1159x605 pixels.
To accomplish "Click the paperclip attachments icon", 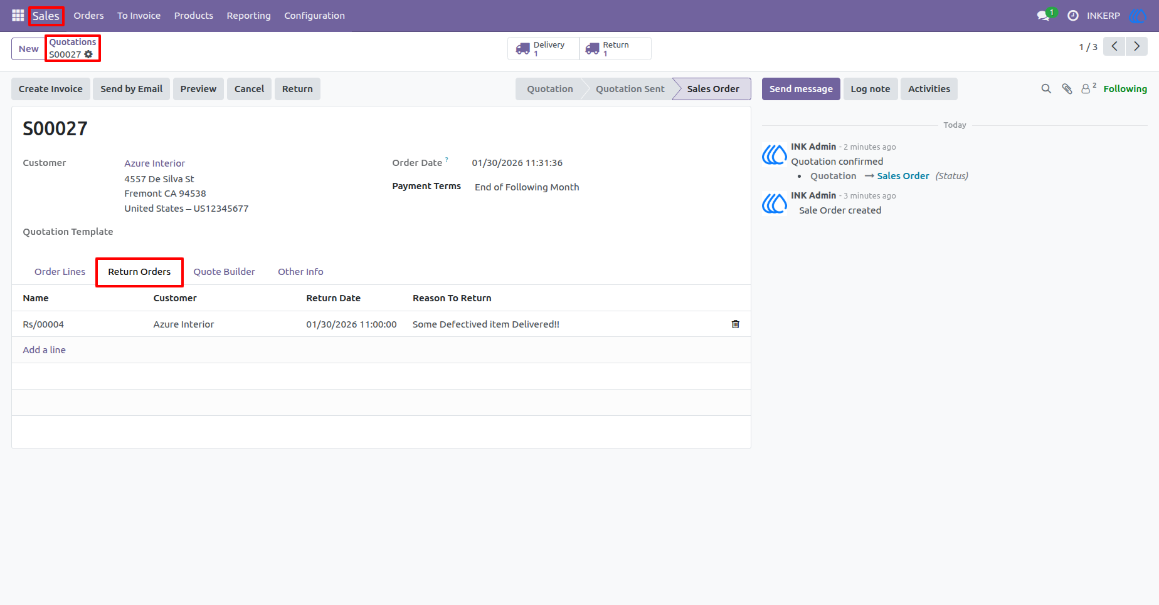I will tap(1067, 89).
